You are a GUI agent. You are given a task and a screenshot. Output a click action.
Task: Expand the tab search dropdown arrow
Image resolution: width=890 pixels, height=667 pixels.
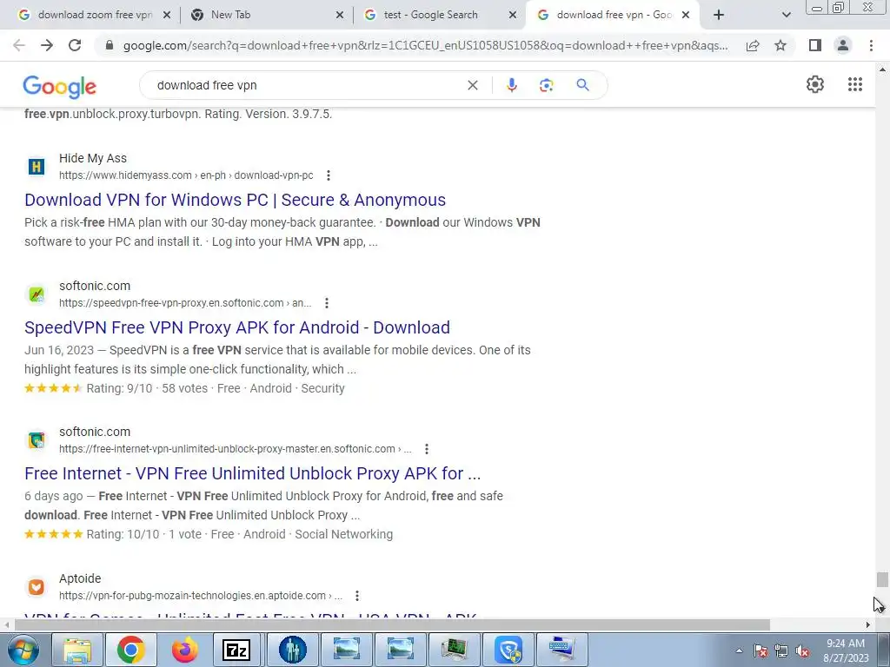(786, 15)
